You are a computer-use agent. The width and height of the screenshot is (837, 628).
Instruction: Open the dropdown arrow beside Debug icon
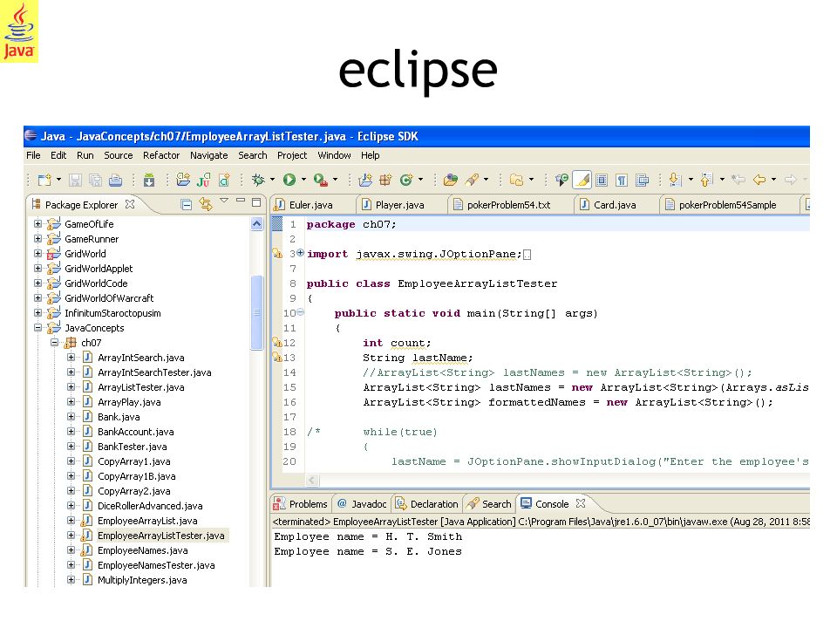click(272, 180)
